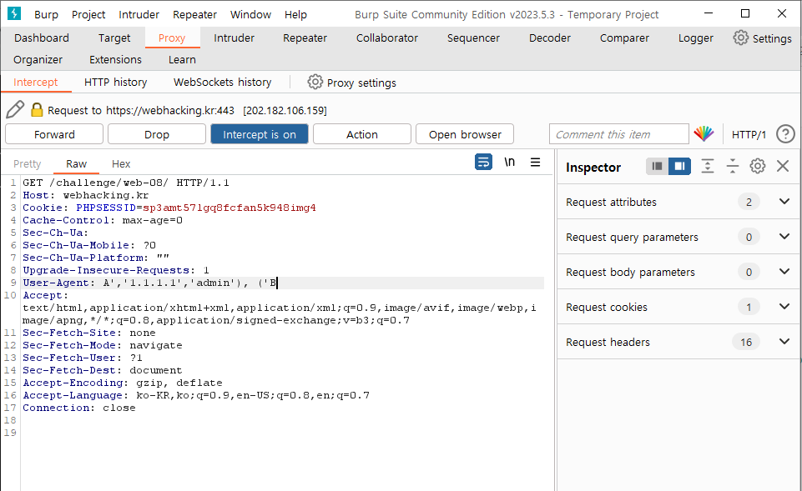The image size is (802, 491).
Task: Select the Intercept sub-tab
Action: [x=35, y=83]
